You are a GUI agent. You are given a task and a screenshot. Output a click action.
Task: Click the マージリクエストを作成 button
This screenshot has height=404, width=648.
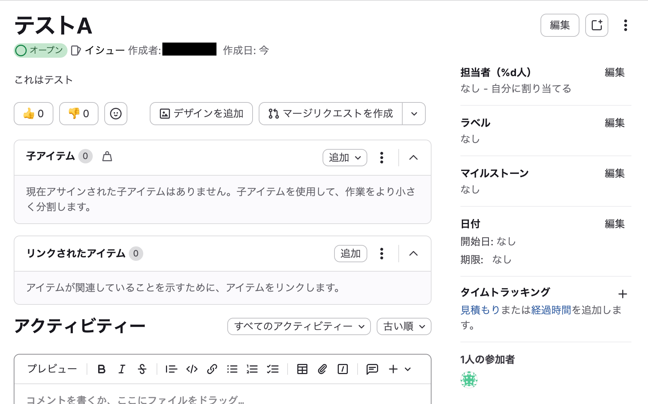point(330,114)
